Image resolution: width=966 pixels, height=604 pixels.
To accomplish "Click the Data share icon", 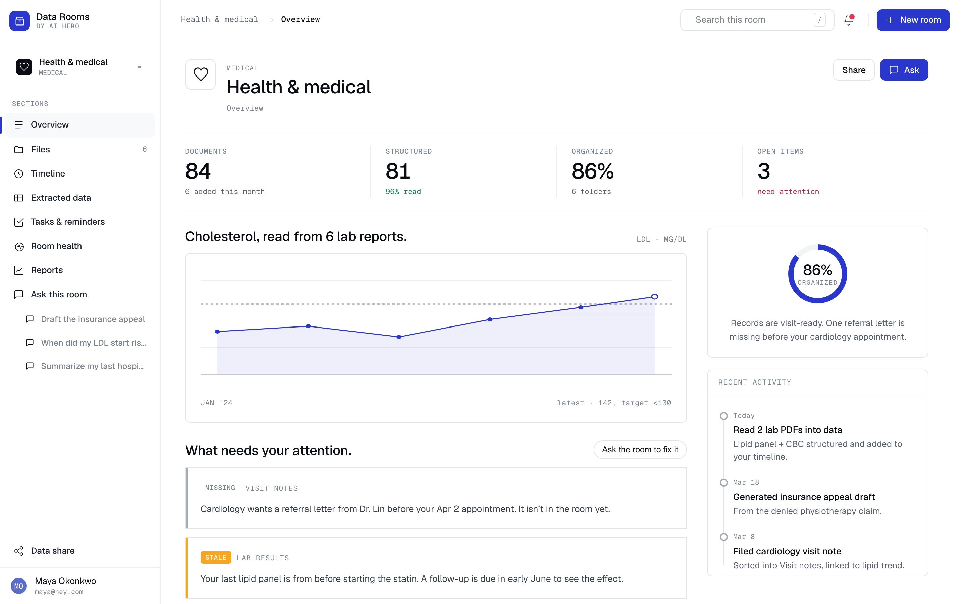I will pyautogui.click(x=19, y=551).
